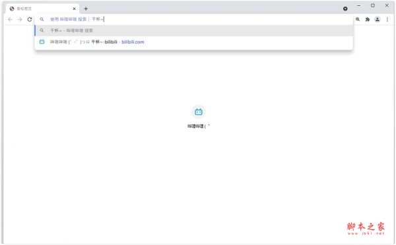The image size is (396, 245).
Task: Close the browser window
Action: pyautogui.click(x=387, y=5)
